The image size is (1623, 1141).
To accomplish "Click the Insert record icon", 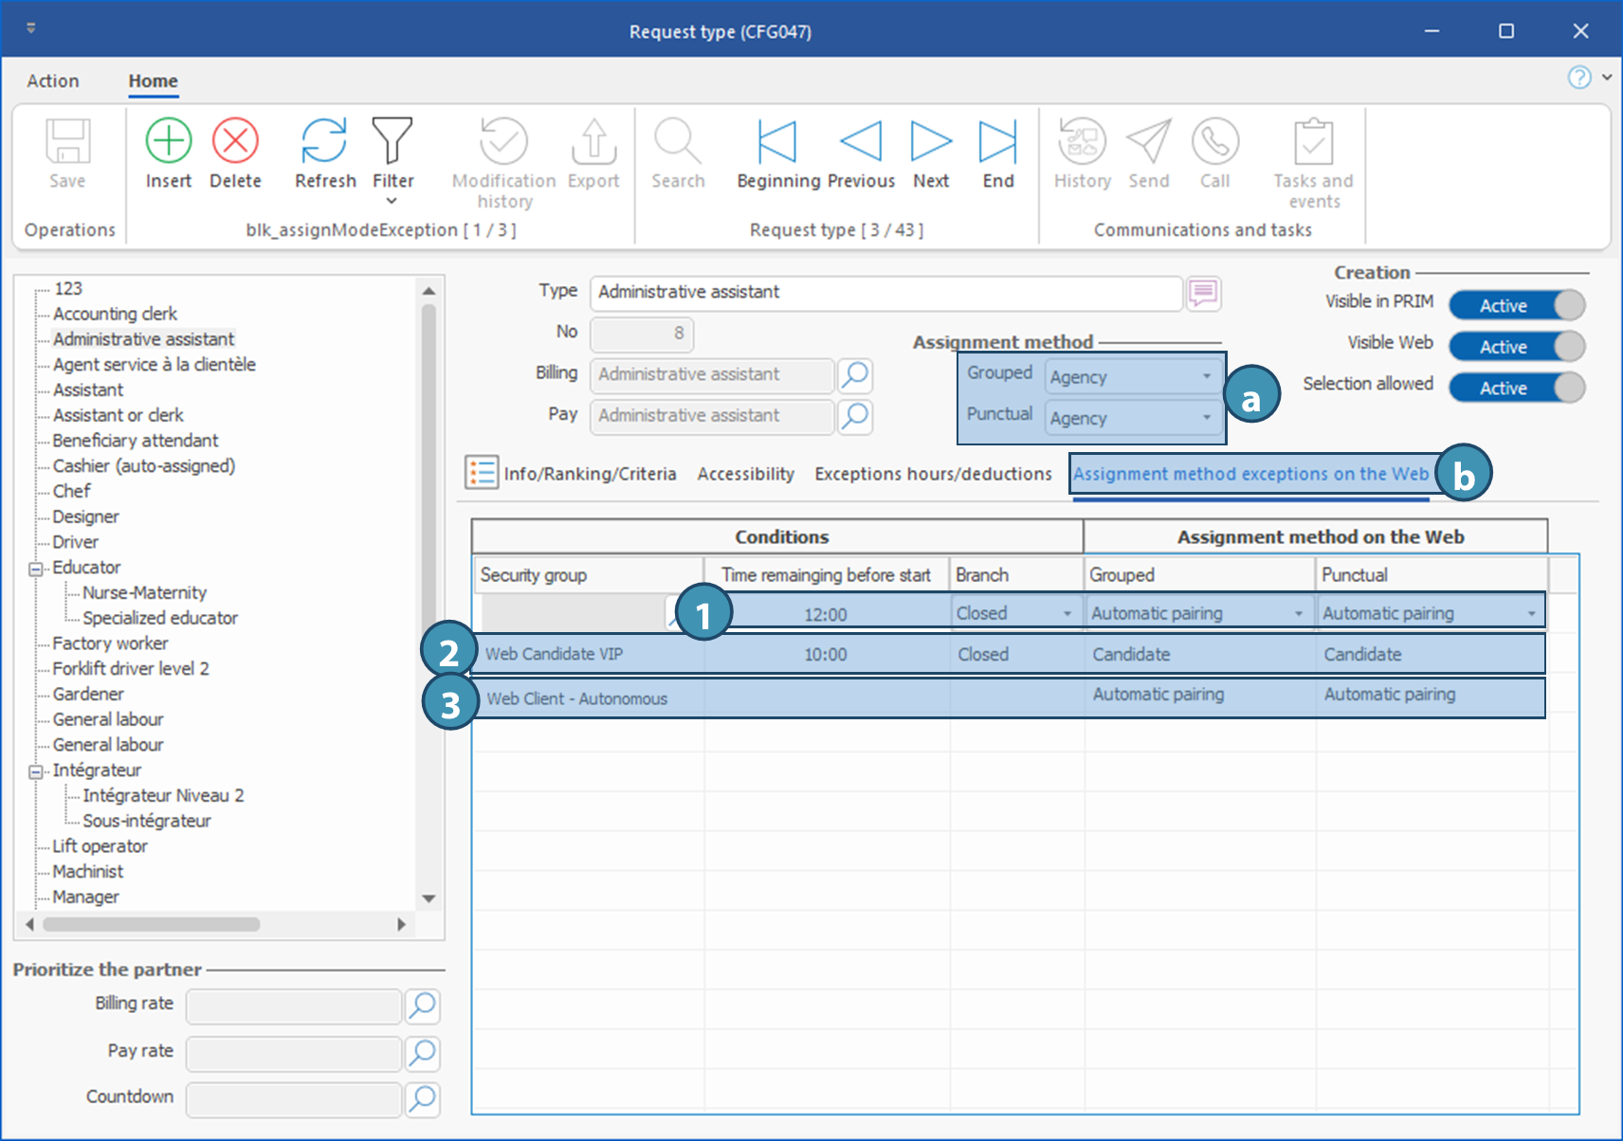I will (168, 142).
